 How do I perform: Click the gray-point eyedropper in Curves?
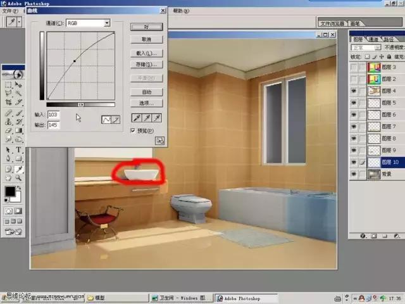pyautogui.click(x=147, y=118)
